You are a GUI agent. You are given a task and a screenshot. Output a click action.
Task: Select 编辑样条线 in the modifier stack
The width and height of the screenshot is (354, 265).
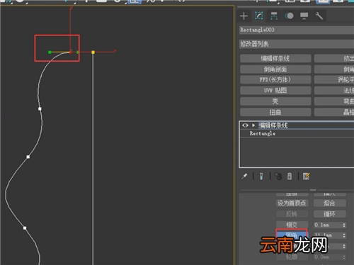click(273, 125)
